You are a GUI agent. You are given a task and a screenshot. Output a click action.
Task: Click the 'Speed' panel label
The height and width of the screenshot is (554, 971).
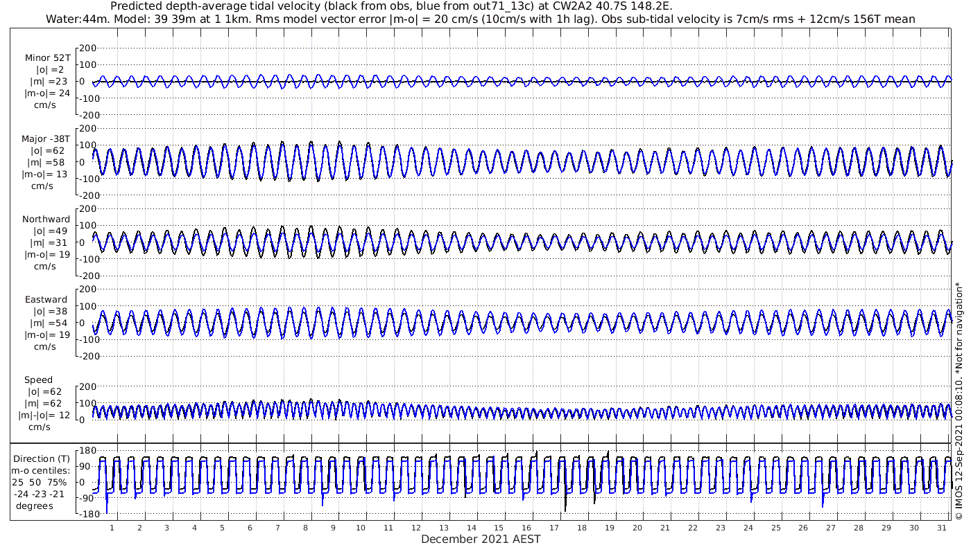tap(38, 380)
